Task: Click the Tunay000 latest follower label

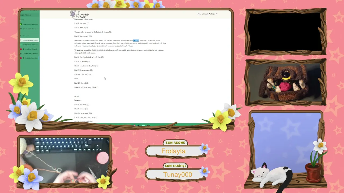Action: (177, 175)
